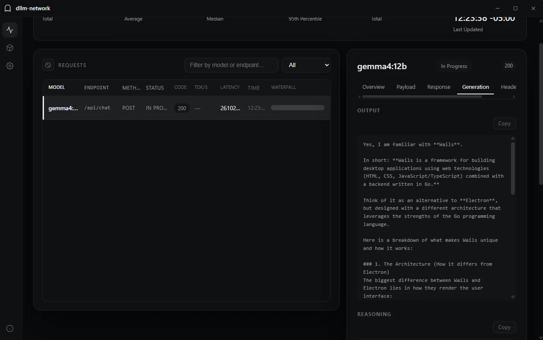The height and width of the screenshot is (340, 543).
Task: Sort by LATENCY column header
Action: (230, 87)
